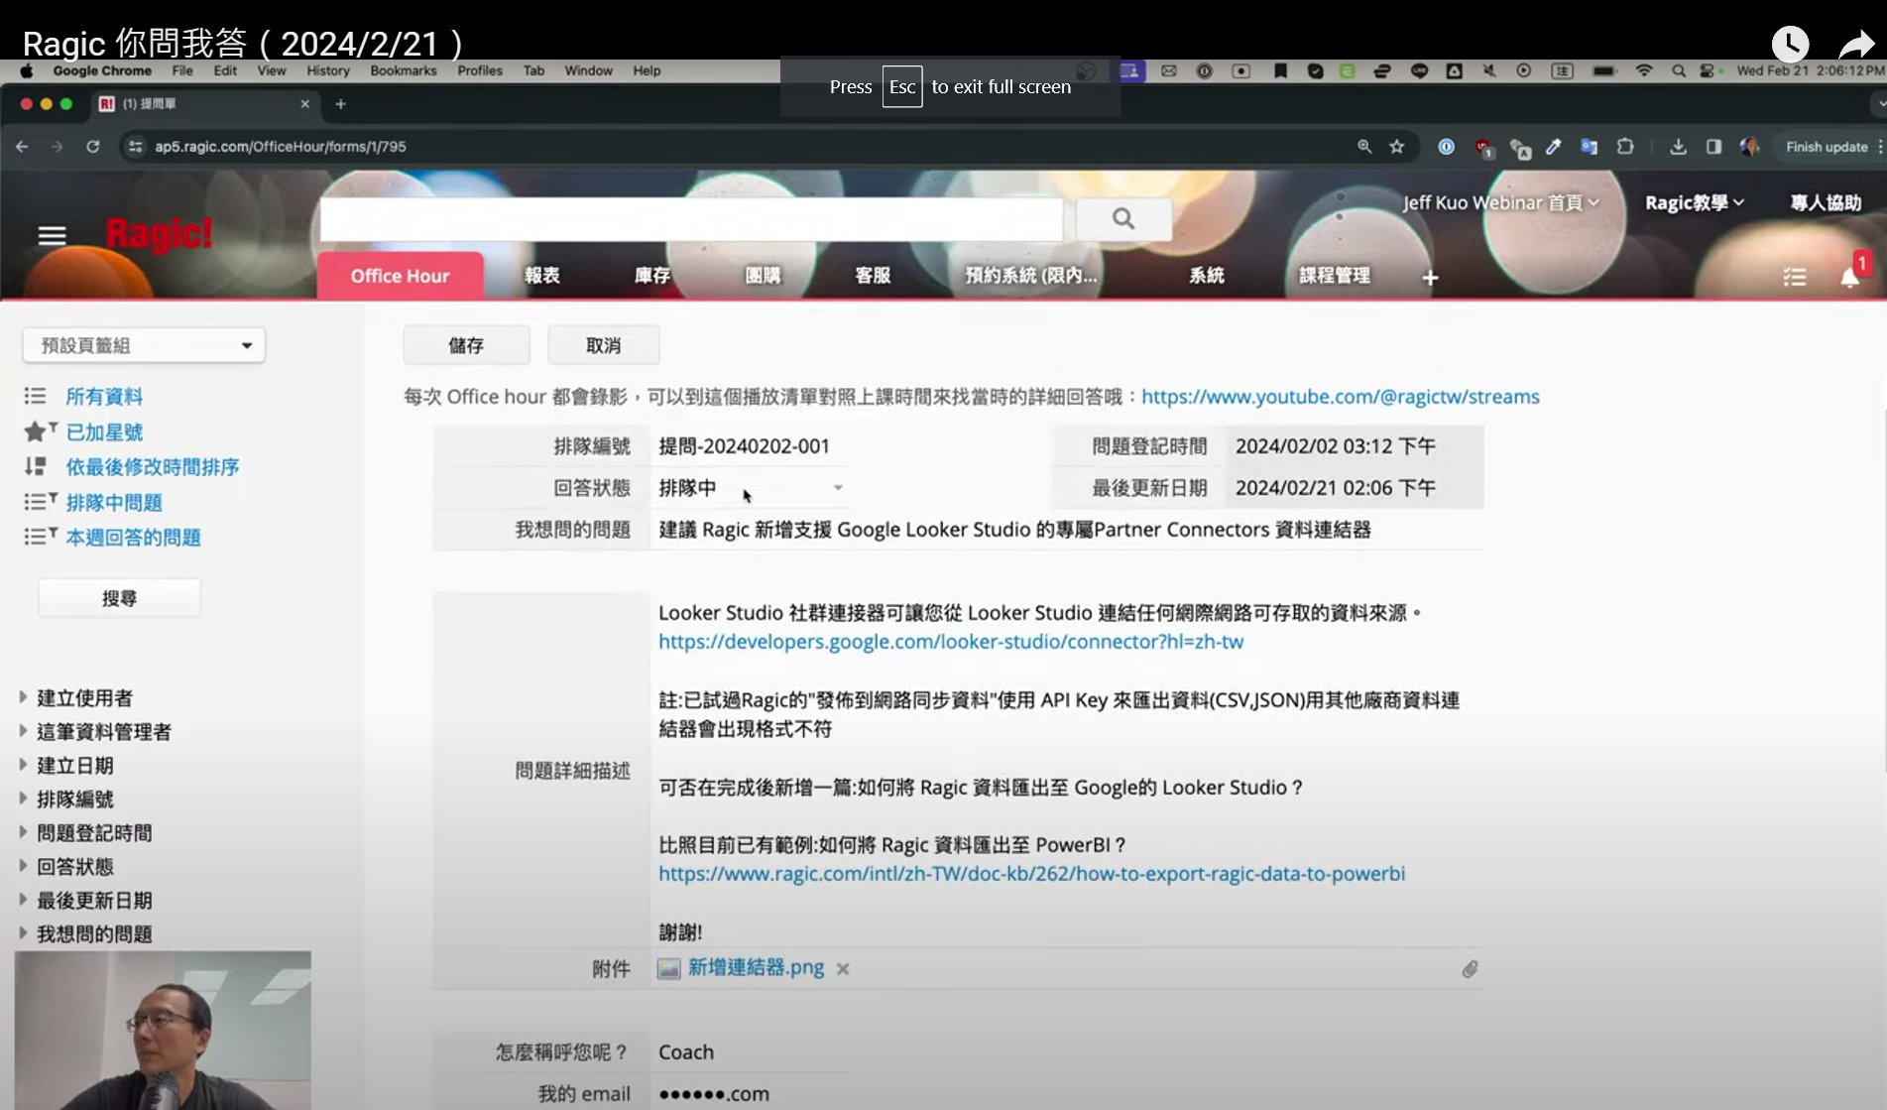
Task: Bookmark this page with the star icon
Action: point(1397,147)
